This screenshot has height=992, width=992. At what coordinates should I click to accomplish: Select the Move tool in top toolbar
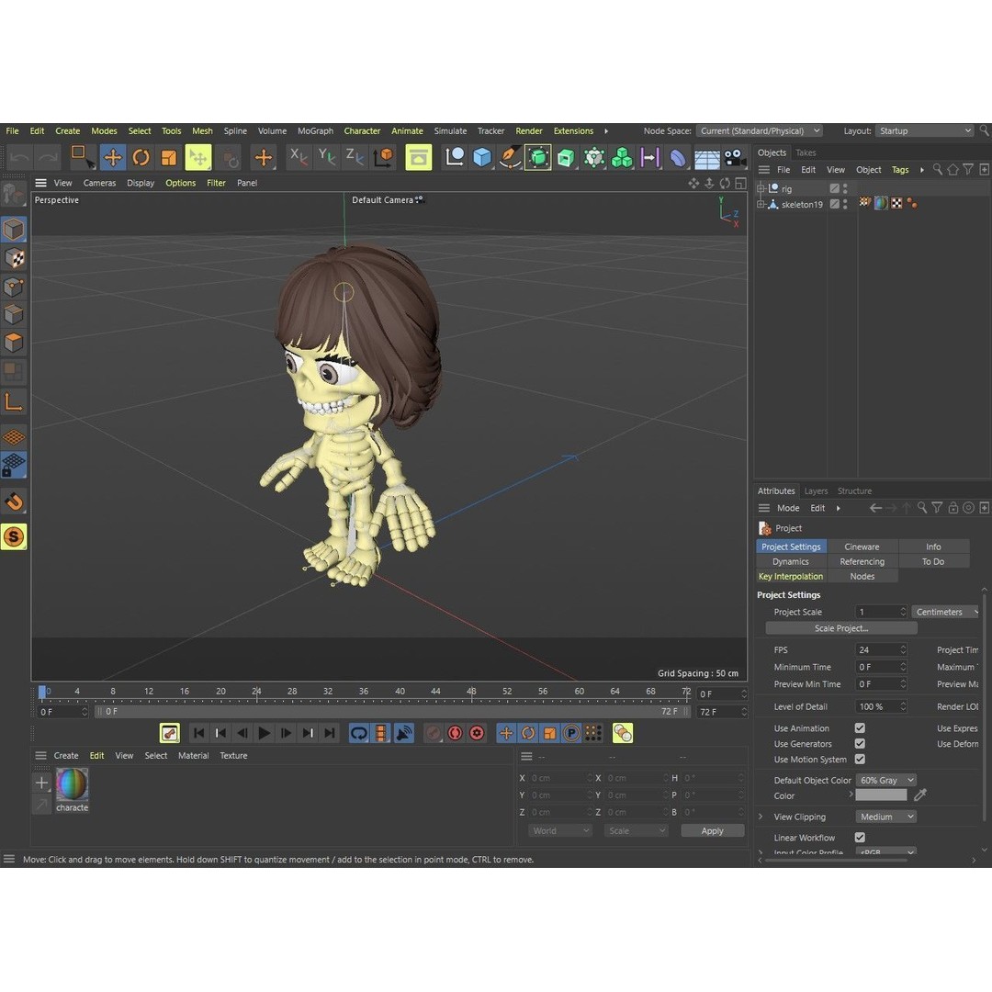coord(113,158)
